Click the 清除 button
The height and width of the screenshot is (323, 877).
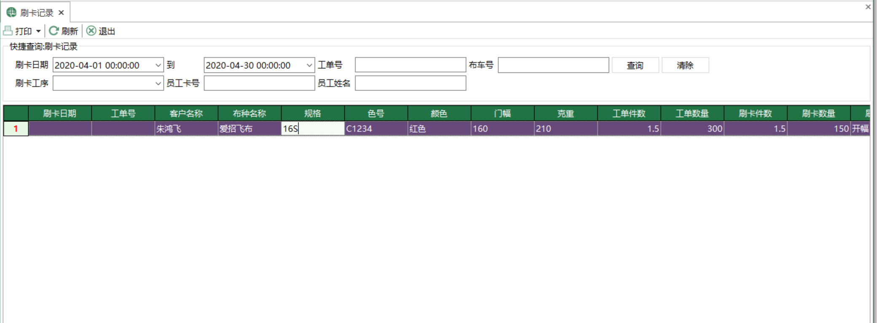pyautogui.click(x=685, y=65)
